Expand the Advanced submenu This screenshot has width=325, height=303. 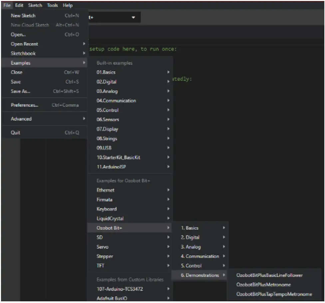(45, 119)
